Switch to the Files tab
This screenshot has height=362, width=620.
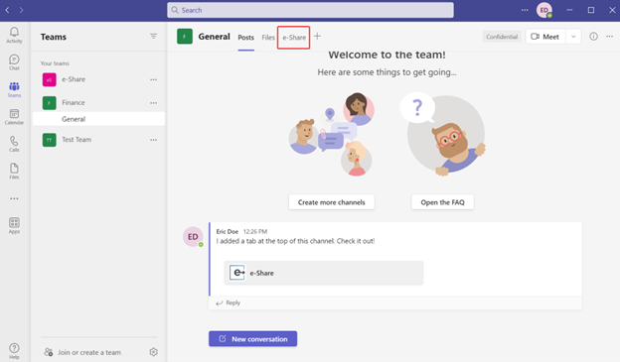pyautogui.click(x=268, y=38)
